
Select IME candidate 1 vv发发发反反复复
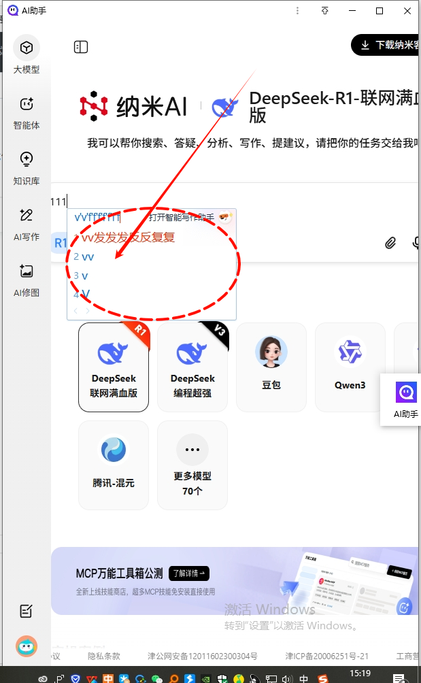(124, 237)
